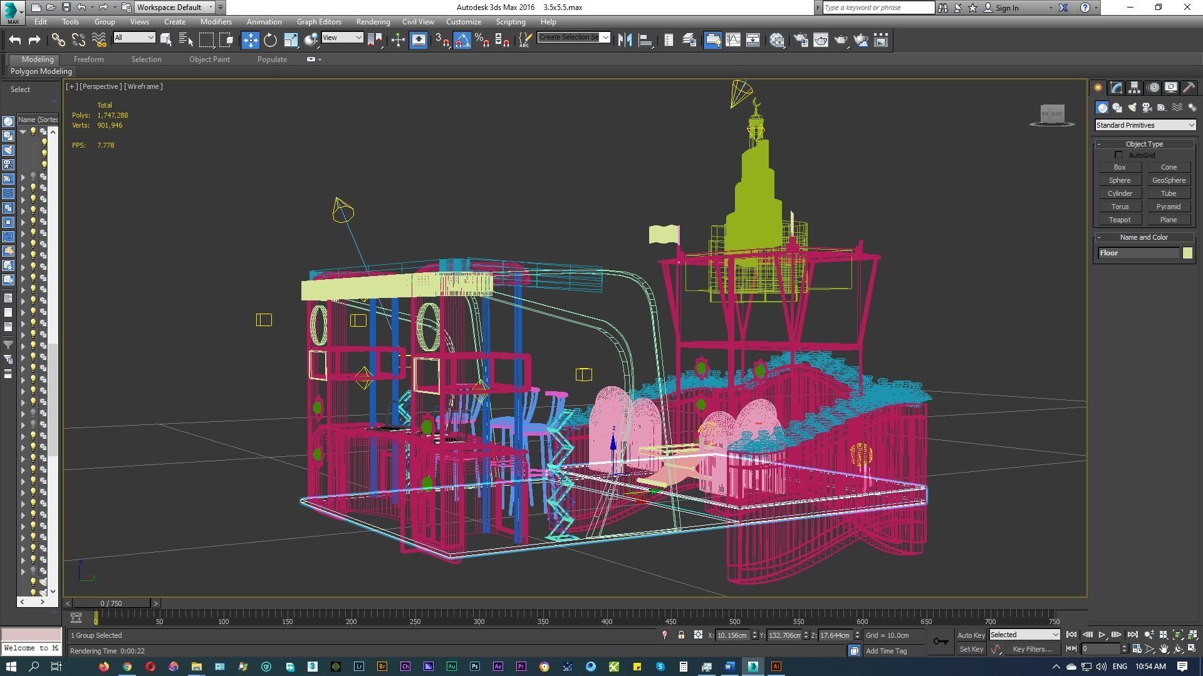Image resolution: width=1203 pixels, height=676 pixels.
Task: Select the Rotate tool in main toolbar
Action: 270,40
